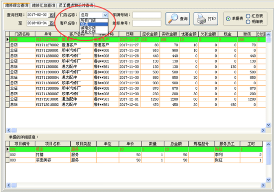
Task: Select order row WX1711300004
Action: click(136, 77)
